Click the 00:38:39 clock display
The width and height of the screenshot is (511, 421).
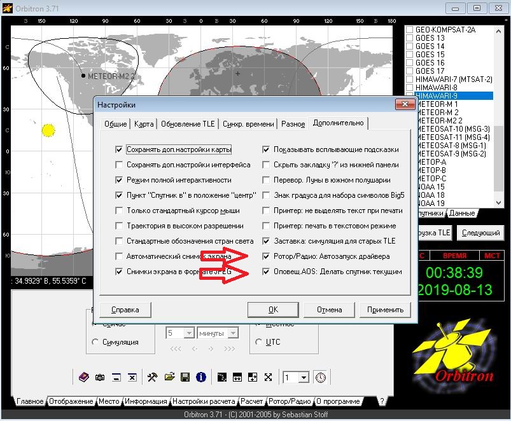(454, 273)
